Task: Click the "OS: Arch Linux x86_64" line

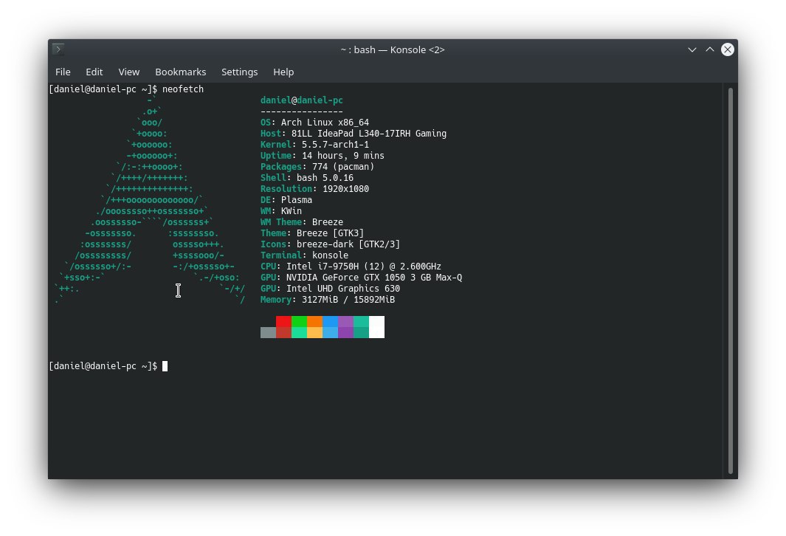Action: click(315, 123)
